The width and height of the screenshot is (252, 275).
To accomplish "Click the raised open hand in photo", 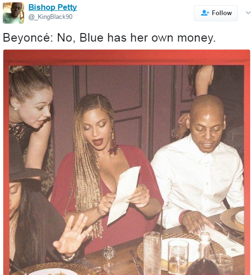I will tap(73, 235).
